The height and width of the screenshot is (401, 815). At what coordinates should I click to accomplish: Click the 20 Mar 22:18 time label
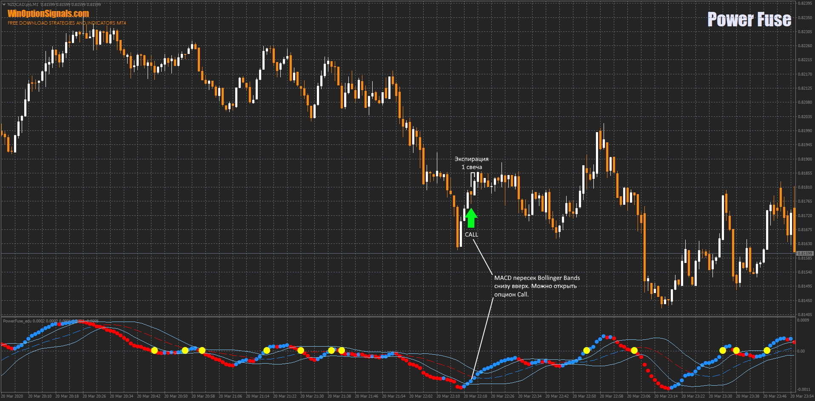tap(475, 396)
